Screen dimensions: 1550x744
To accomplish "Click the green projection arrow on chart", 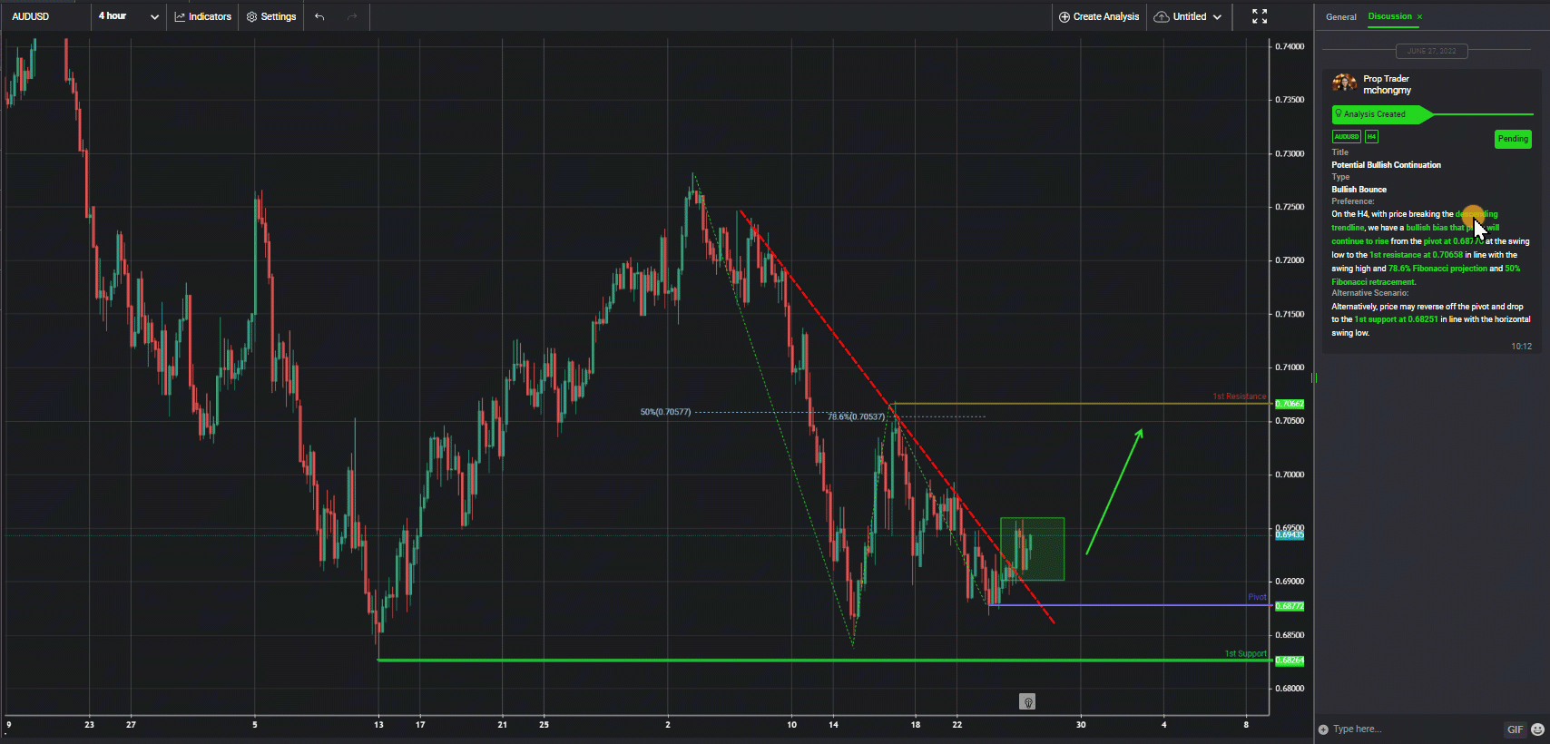I will point(1114,491).
